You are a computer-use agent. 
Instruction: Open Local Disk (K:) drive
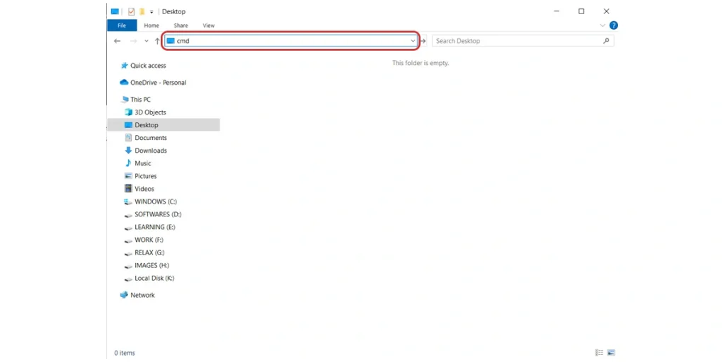point(149,279)
